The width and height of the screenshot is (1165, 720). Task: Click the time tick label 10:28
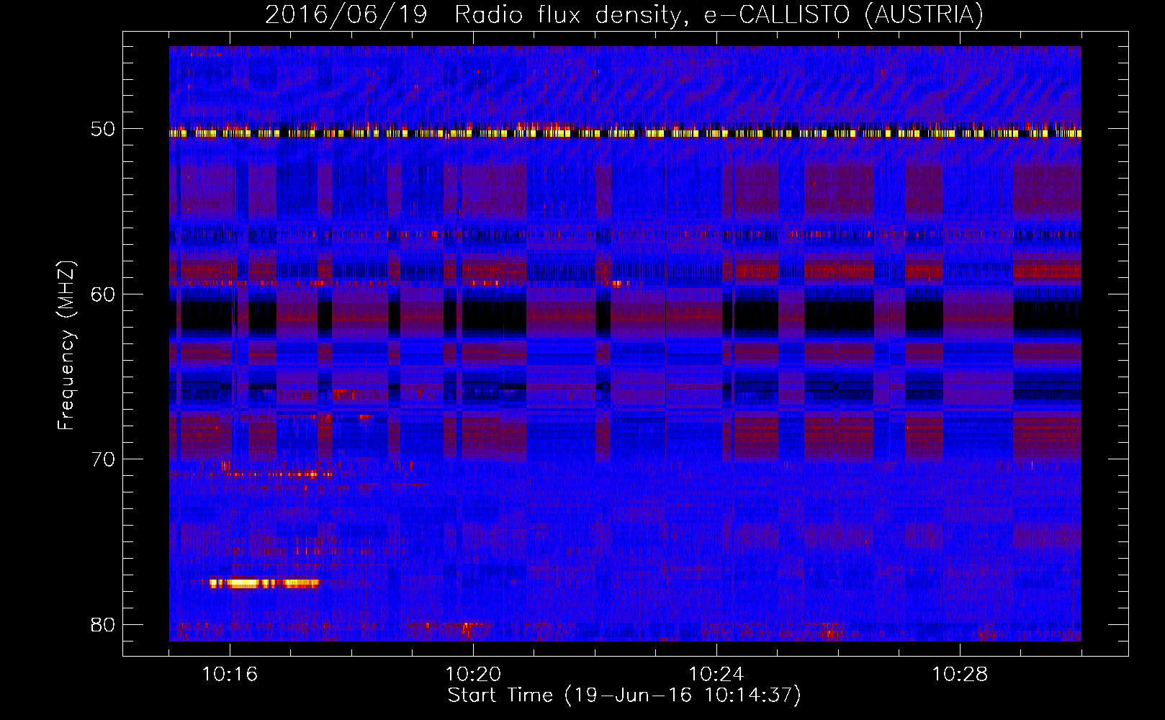(960, 675)
